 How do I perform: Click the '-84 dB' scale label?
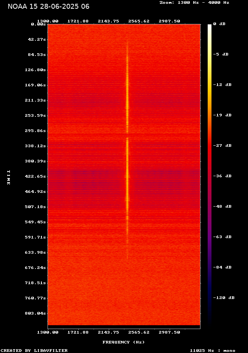click(x=223, y=267)
